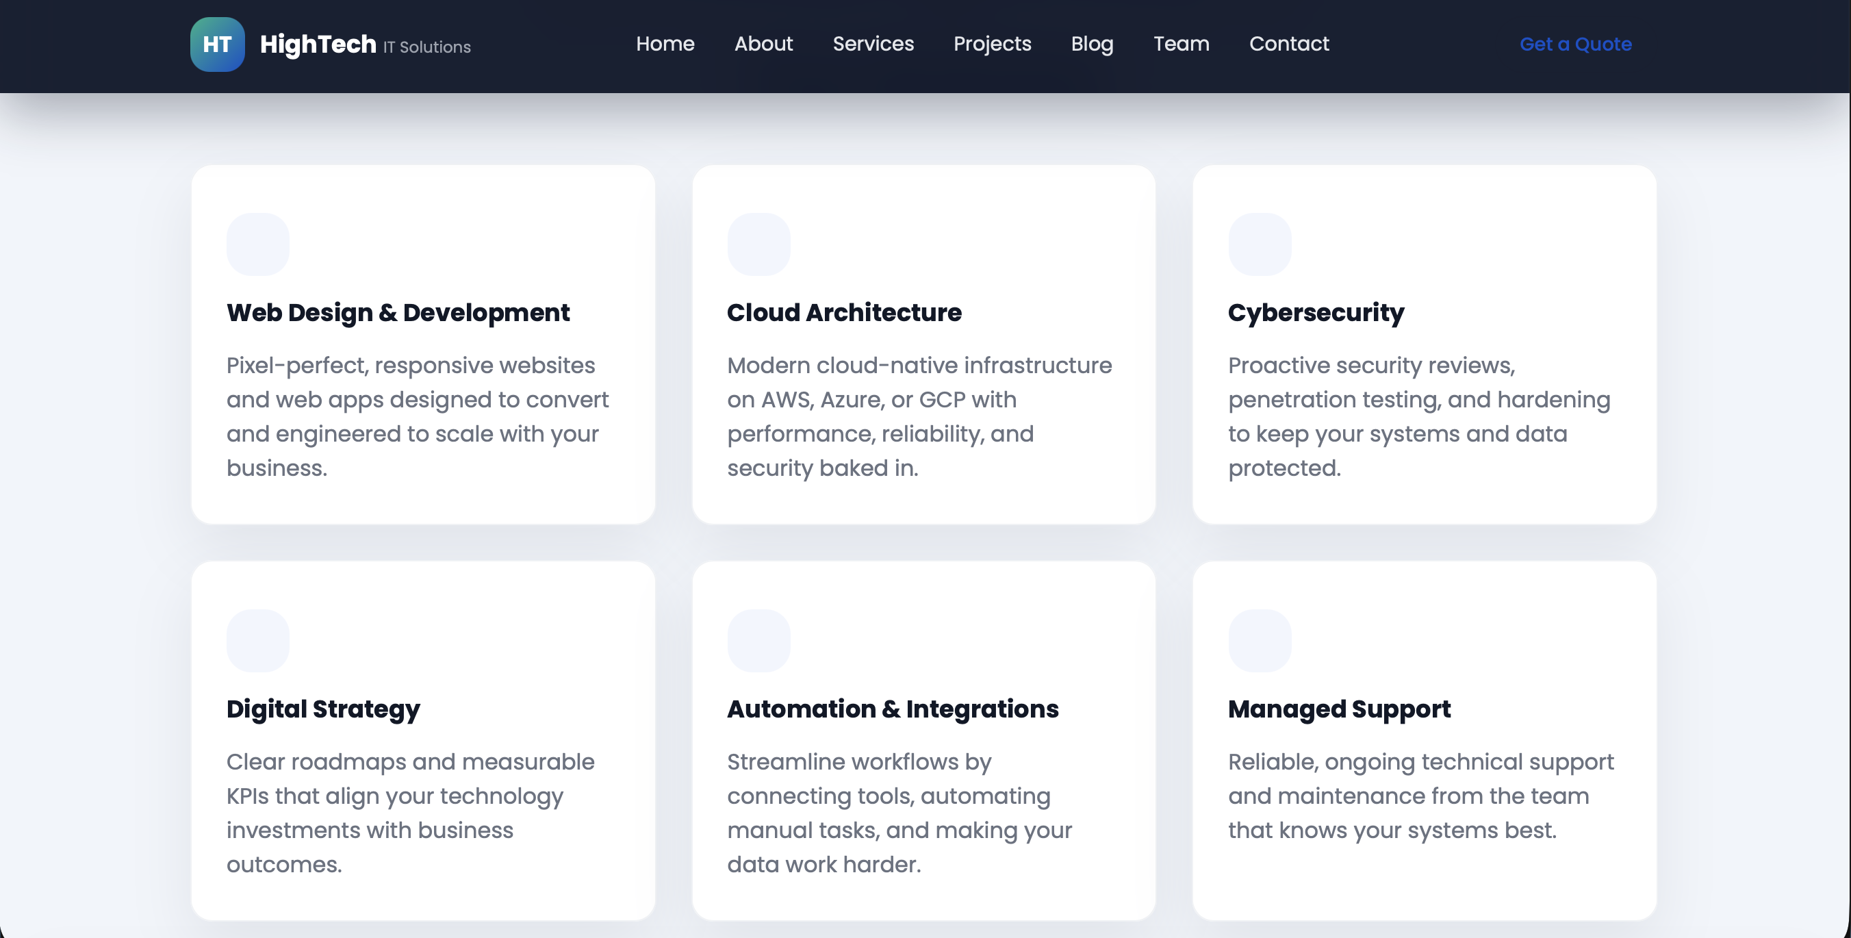Click the HighTech HT logo icon

click(217, 45)
